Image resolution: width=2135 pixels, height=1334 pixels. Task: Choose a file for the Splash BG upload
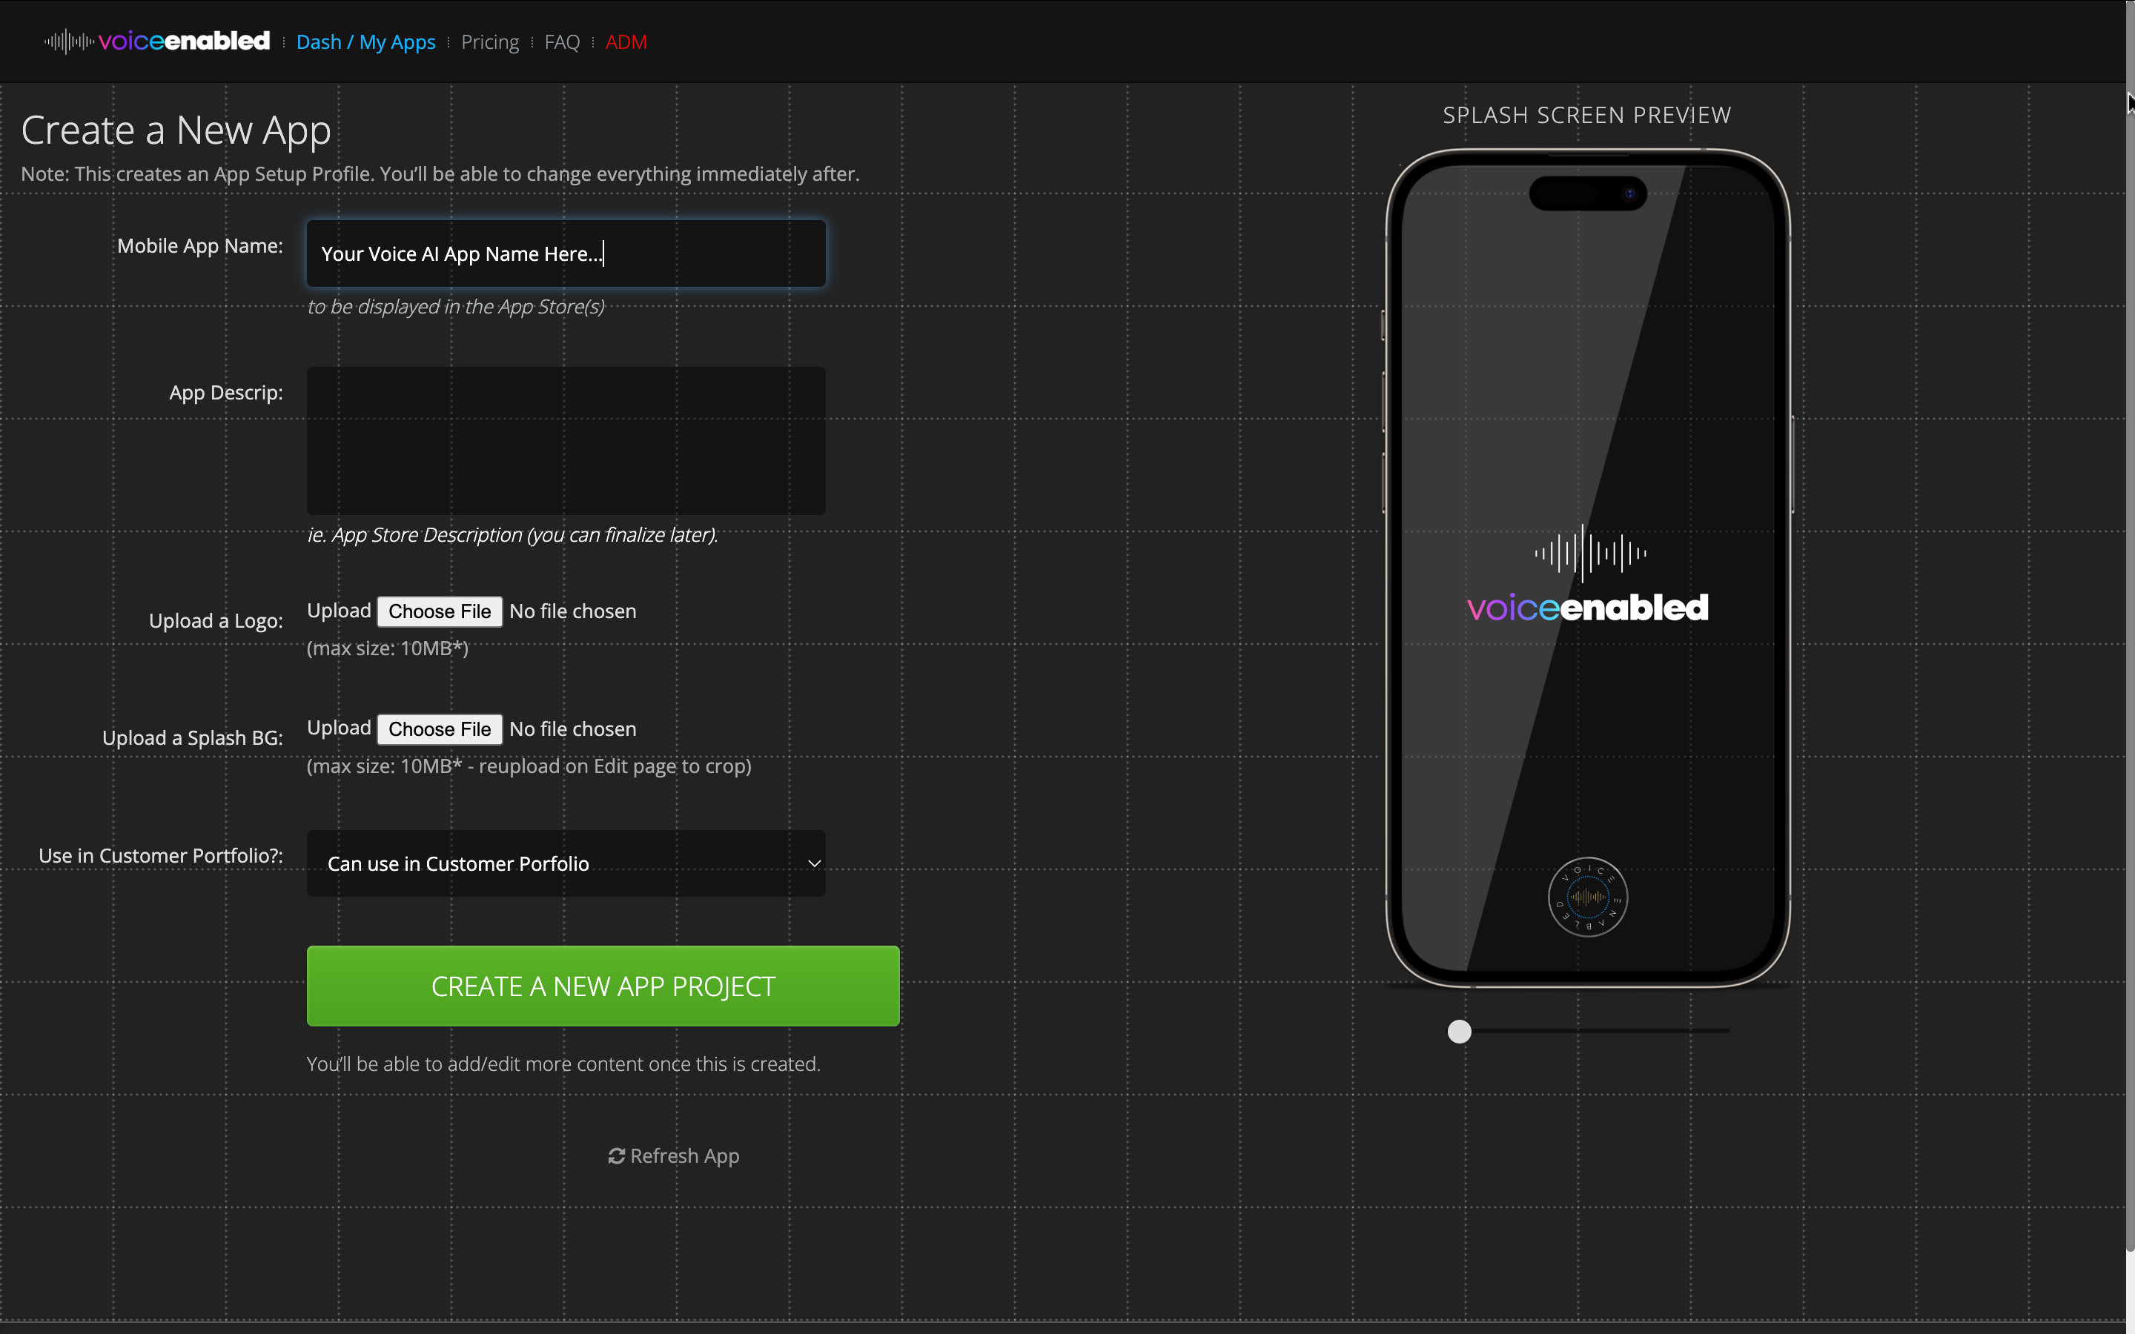click(440, 729)
